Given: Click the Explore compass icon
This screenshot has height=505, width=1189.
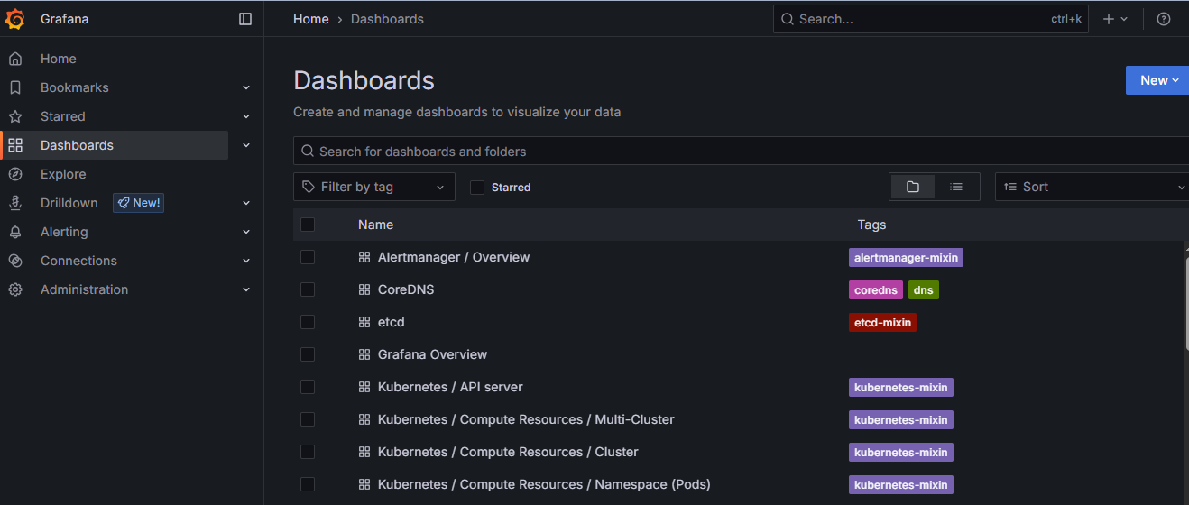Looking at the screenshot, I should point(15,174).
